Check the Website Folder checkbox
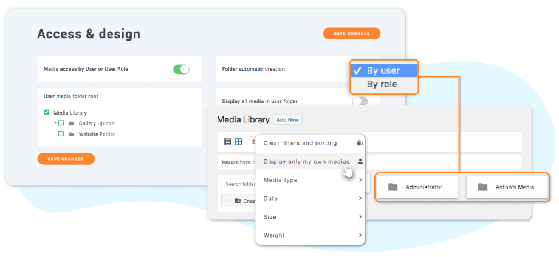 61,134
